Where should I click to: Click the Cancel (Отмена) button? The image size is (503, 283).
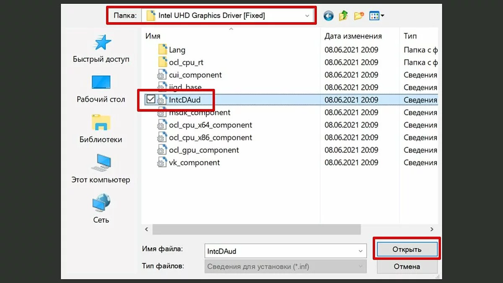click(407, 266)
